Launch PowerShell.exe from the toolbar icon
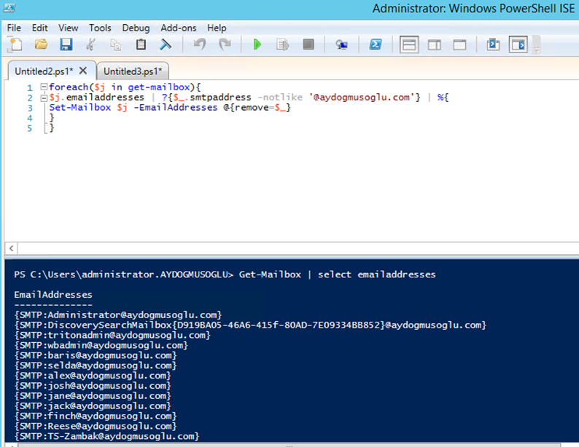This screenshot has height=447, width=579. point(376,44)
